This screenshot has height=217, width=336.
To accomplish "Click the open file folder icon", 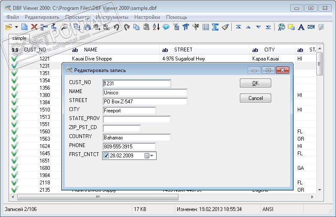I will click(x=9, y=27).
